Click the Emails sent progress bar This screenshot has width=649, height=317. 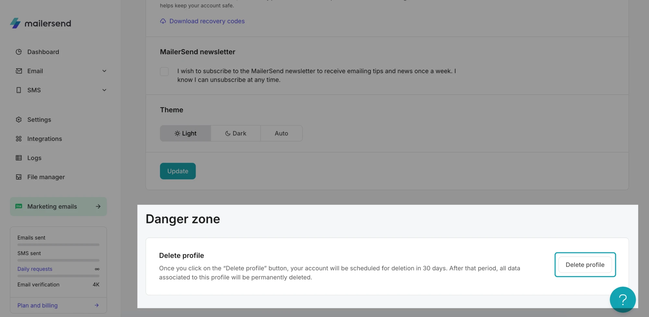[58, 245]
